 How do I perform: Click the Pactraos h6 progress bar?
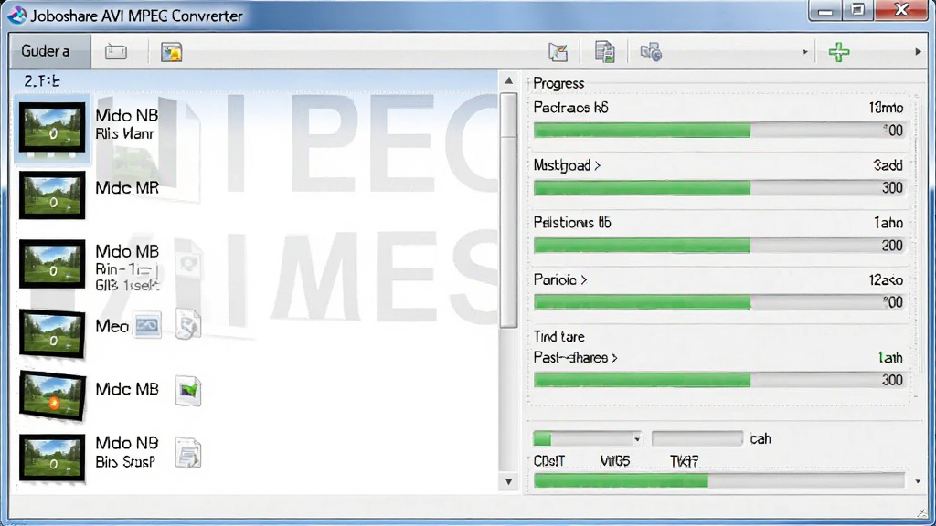(x=719, y=131)
